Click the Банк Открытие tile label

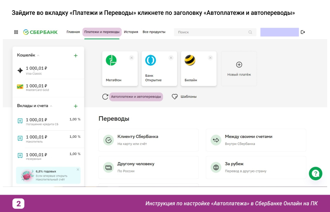(153, 78)
